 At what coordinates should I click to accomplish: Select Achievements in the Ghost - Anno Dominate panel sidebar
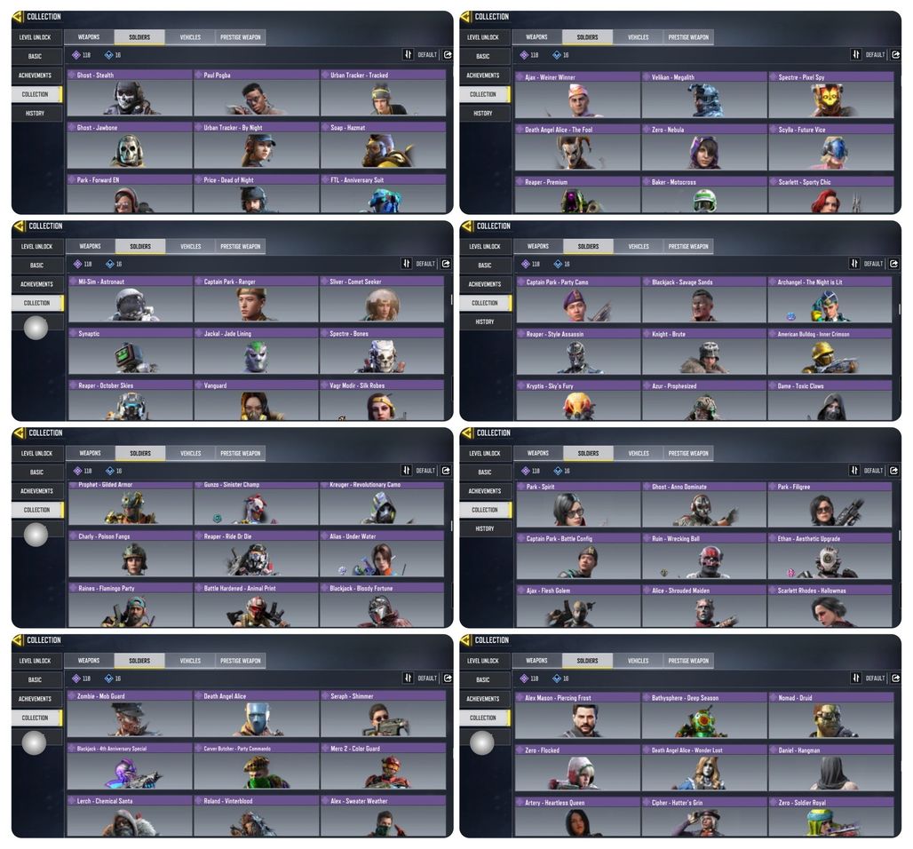click(484, 491)
